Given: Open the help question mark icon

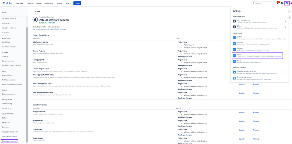Looking at the screenshot, I should pos(282,3).
